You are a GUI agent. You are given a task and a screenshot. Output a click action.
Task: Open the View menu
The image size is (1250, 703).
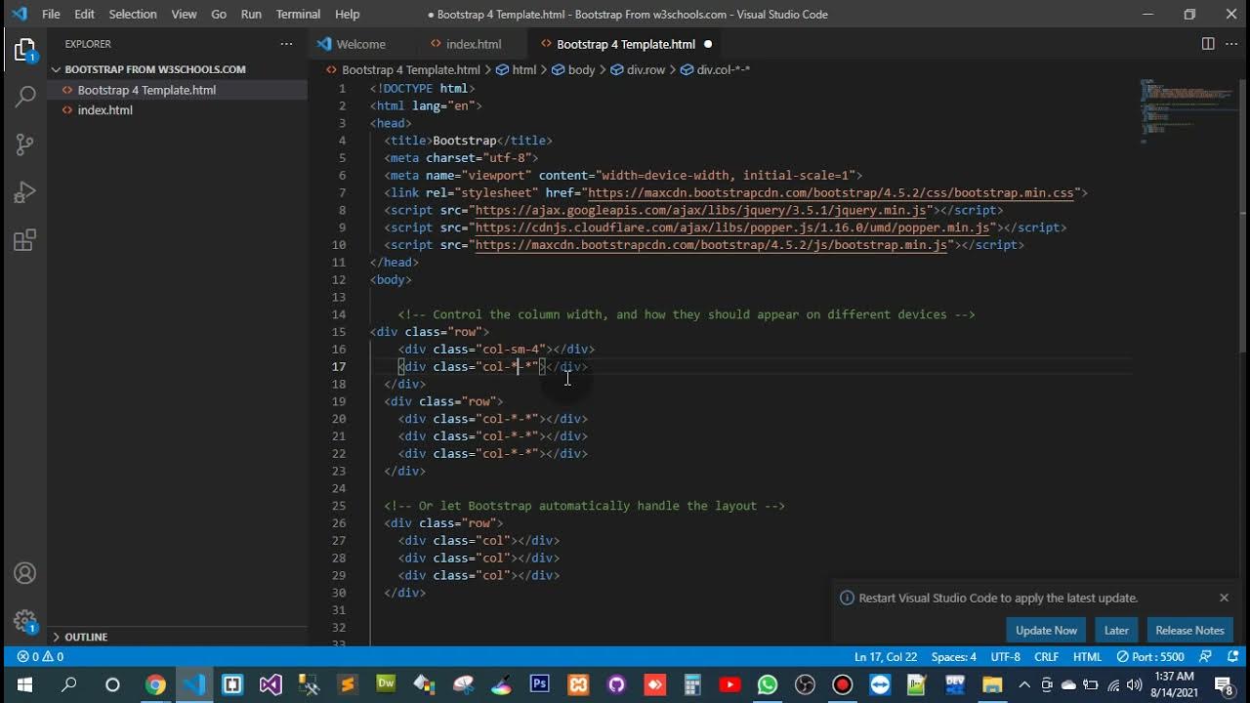[184, 14]
